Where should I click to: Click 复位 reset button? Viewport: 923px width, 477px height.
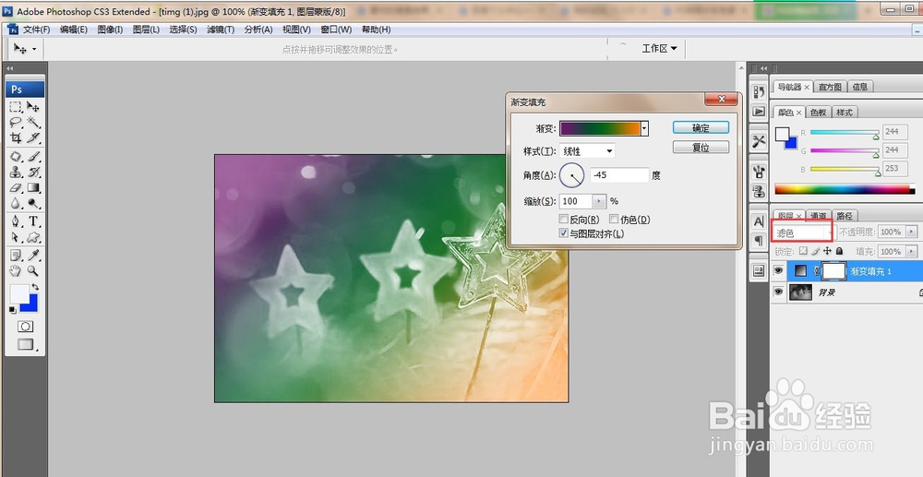click(701, 147)
